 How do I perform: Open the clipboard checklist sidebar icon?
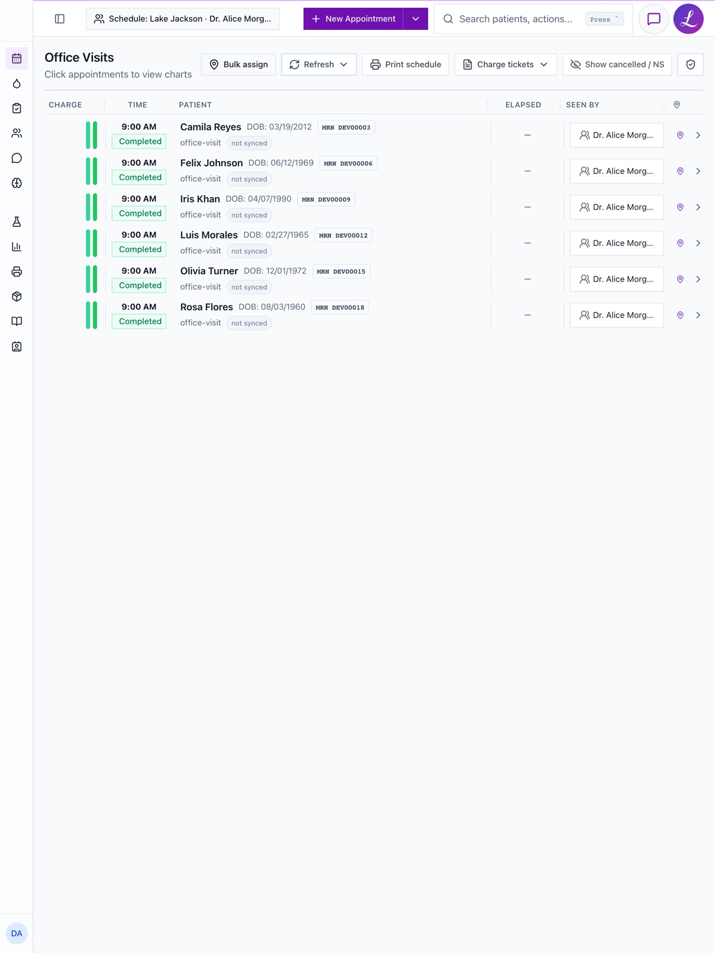17,108
